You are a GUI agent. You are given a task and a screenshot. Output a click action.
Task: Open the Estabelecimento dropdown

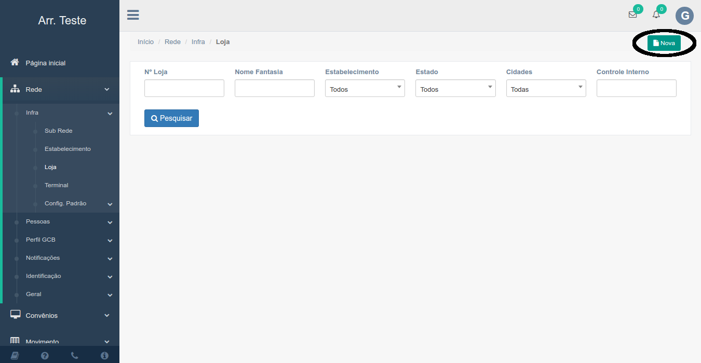click(x=365, y=89)
